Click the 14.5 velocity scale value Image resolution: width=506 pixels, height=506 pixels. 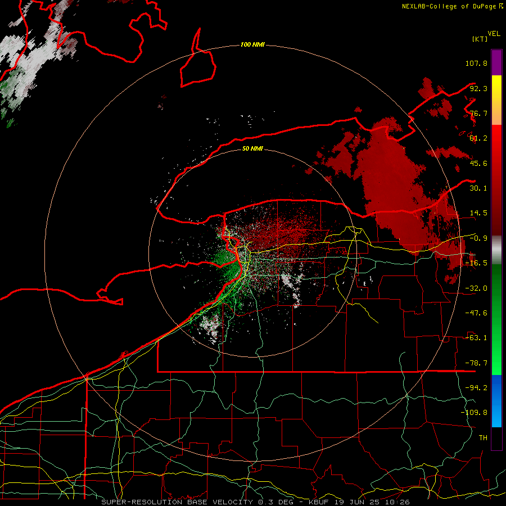point(478,213)
